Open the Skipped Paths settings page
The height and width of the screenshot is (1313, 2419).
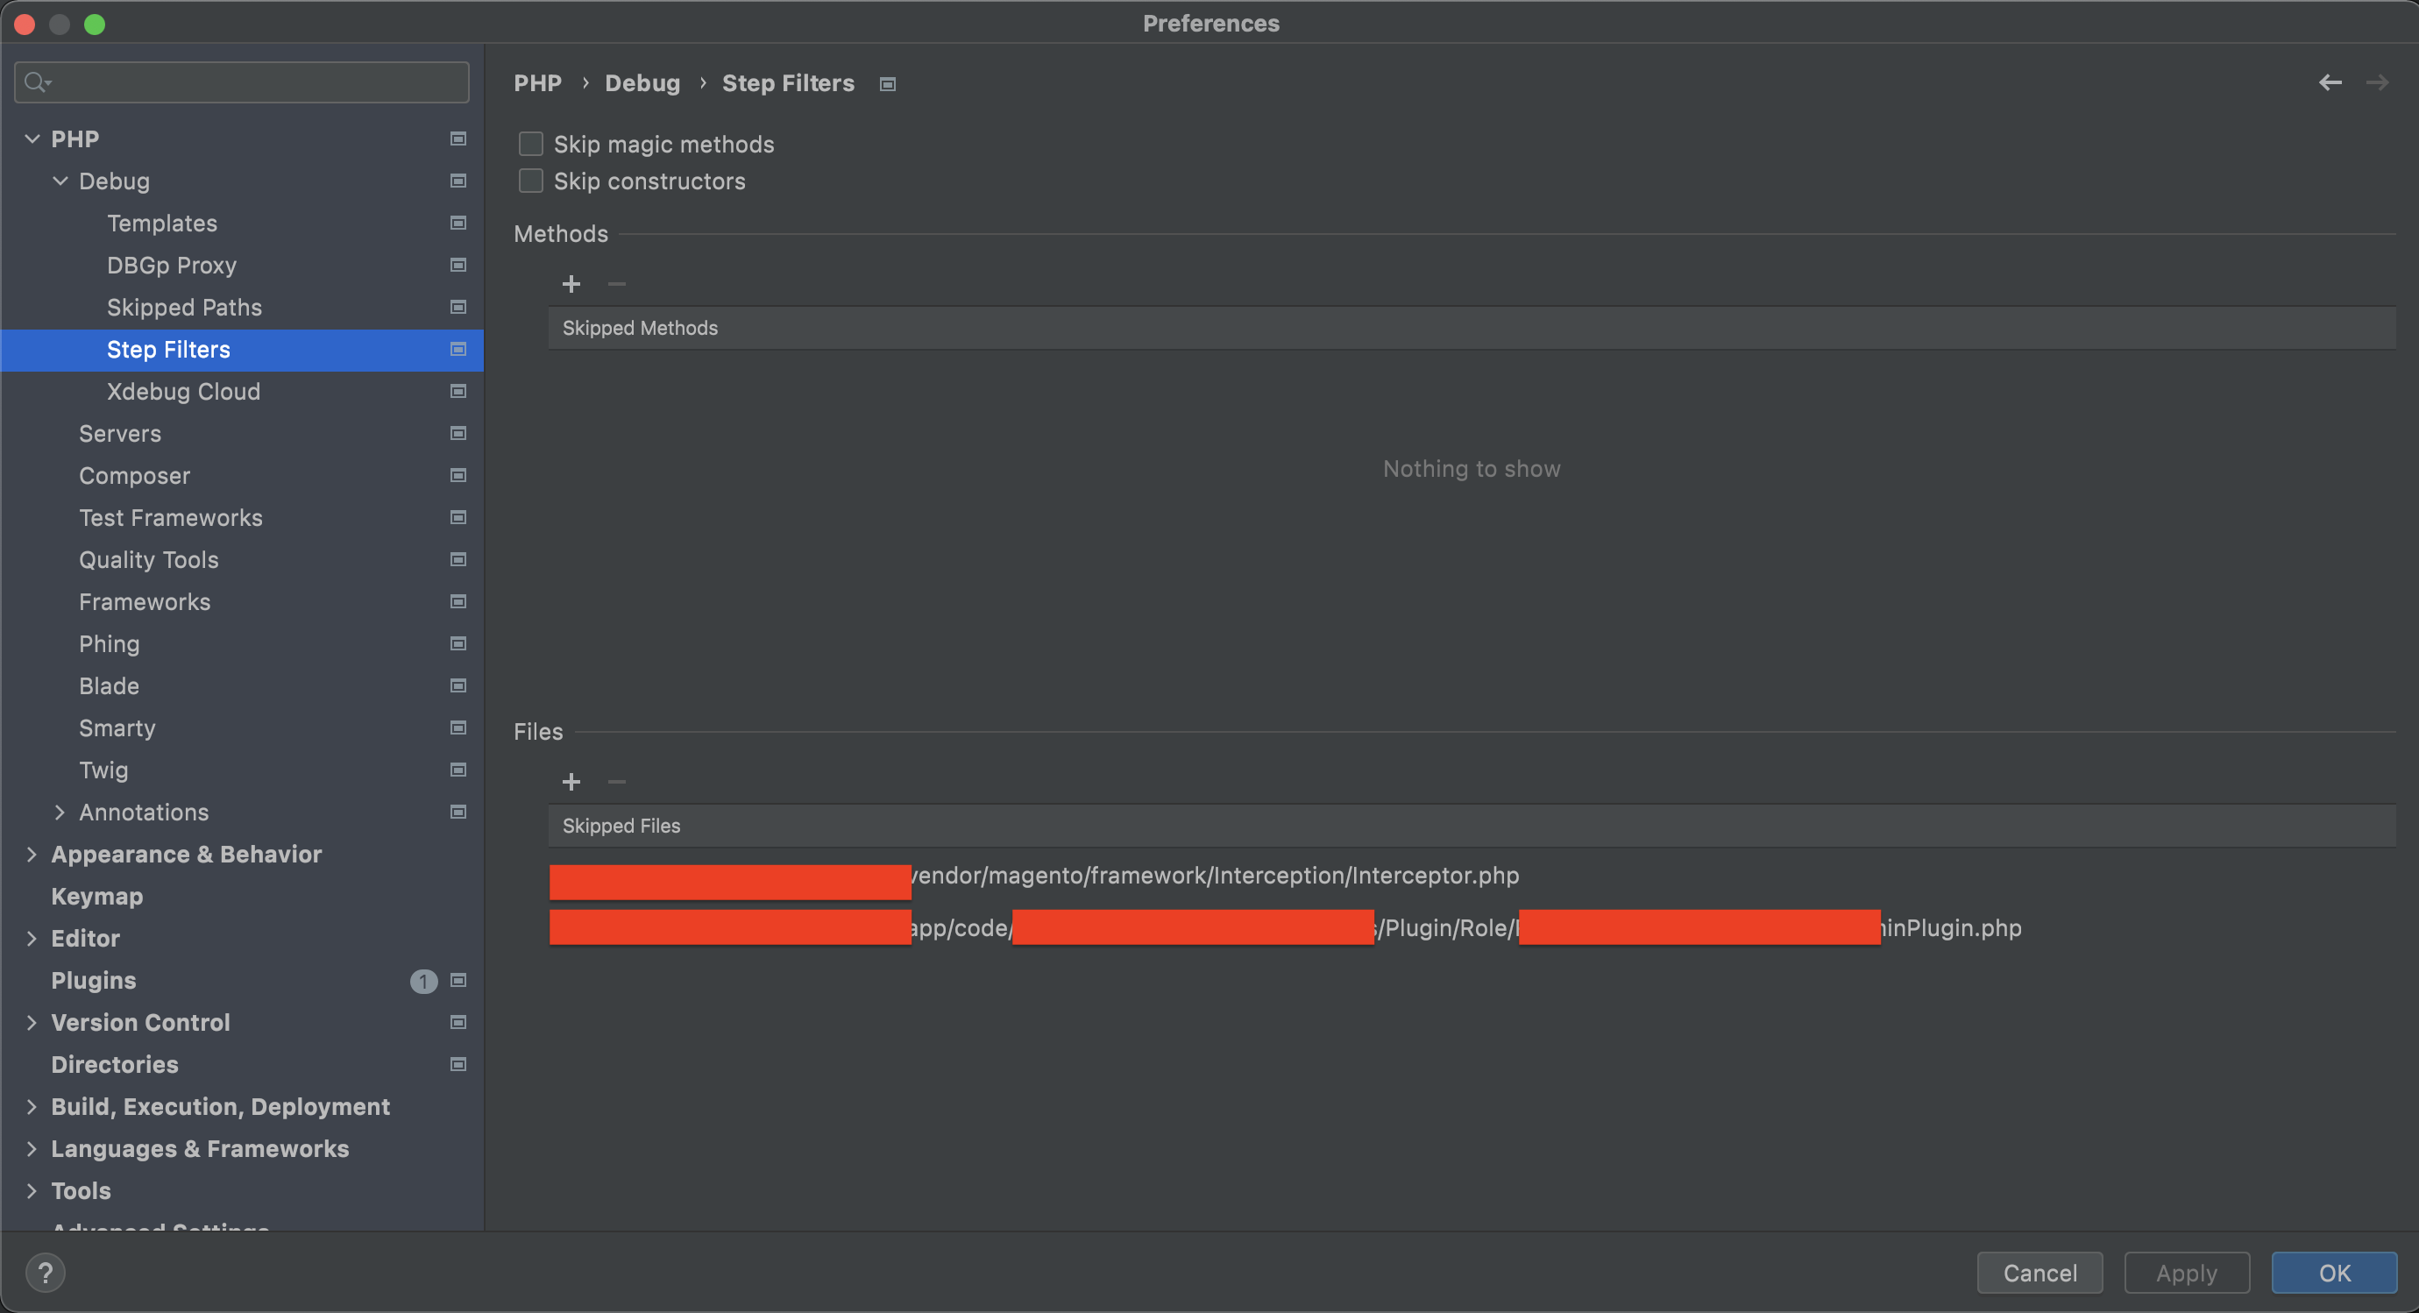[x=184, y=307]
